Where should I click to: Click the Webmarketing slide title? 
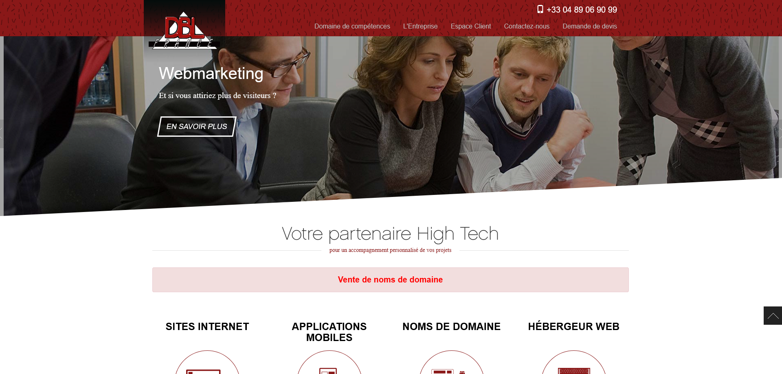pyautogui.click(x=211, y=73)
